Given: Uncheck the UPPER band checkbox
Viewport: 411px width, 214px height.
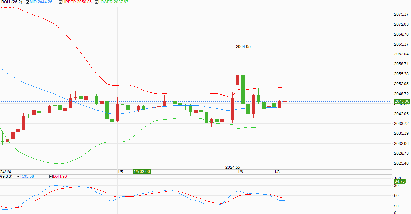Looking at the screenshot, I should 60,2.
